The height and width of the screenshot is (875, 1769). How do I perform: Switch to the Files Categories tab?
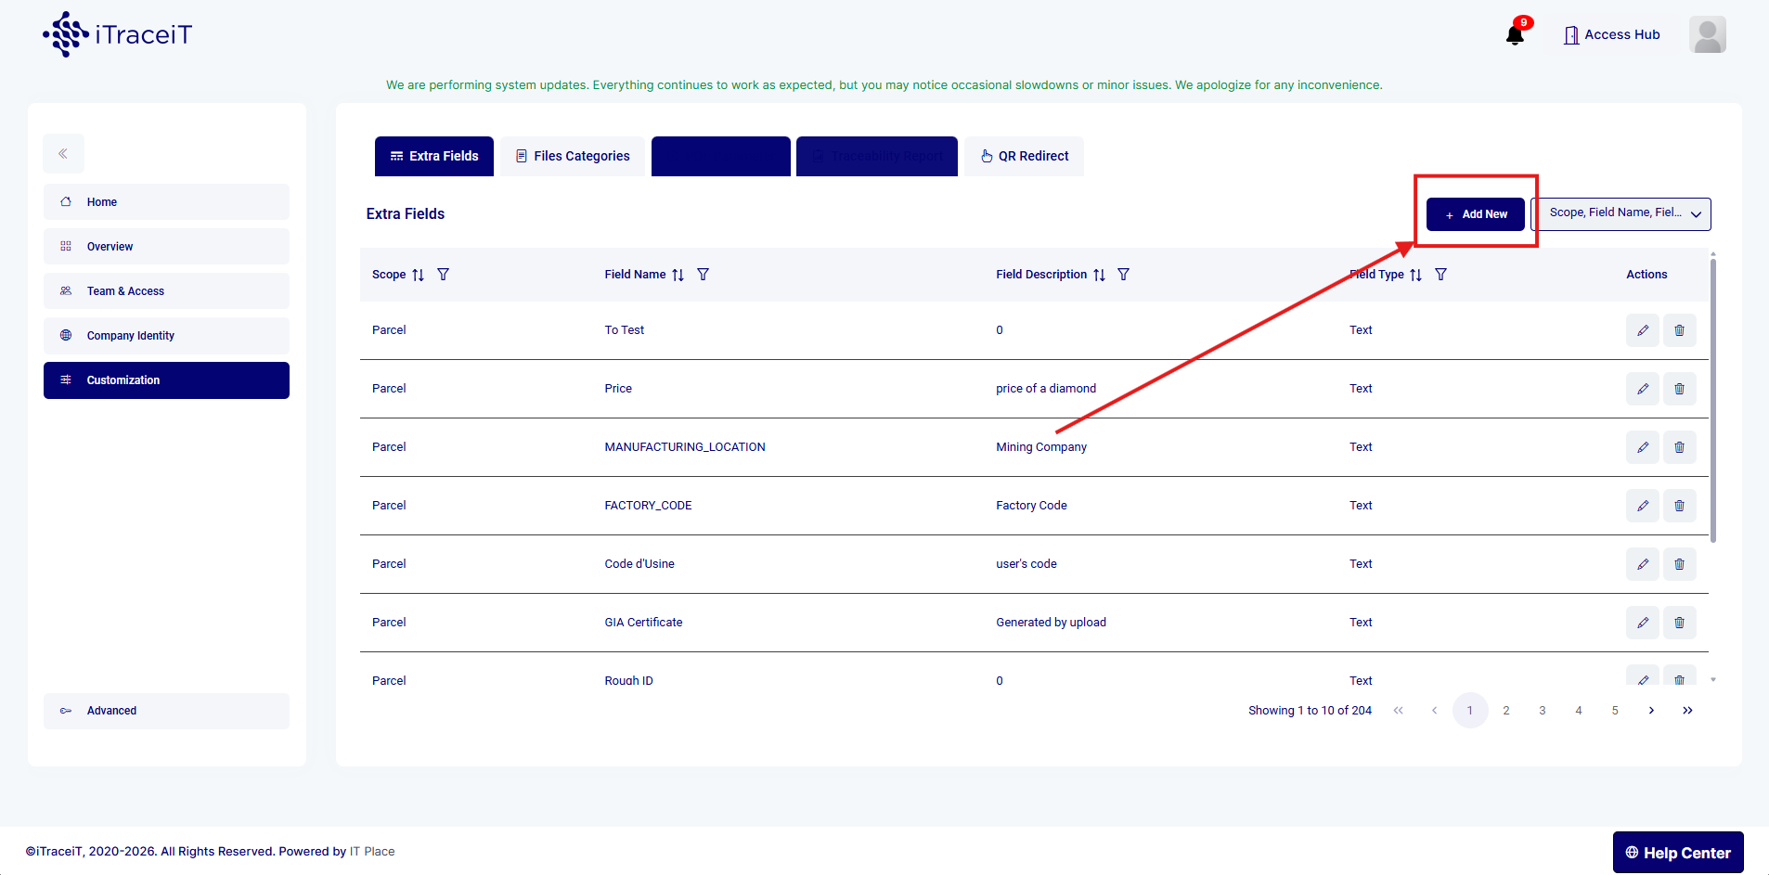[573, 156]
